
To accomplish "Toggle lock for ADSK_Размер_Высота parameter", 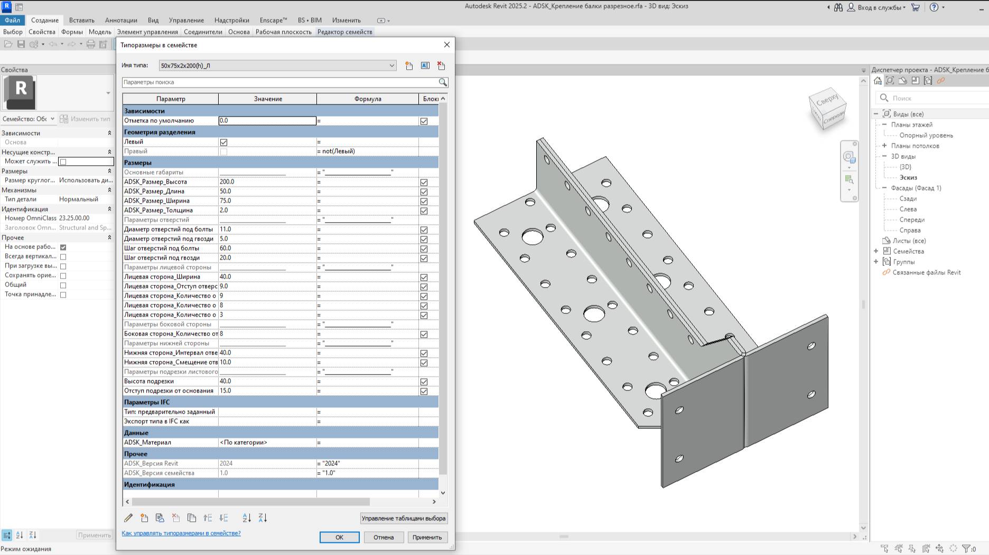I will [x=423, y=182].
